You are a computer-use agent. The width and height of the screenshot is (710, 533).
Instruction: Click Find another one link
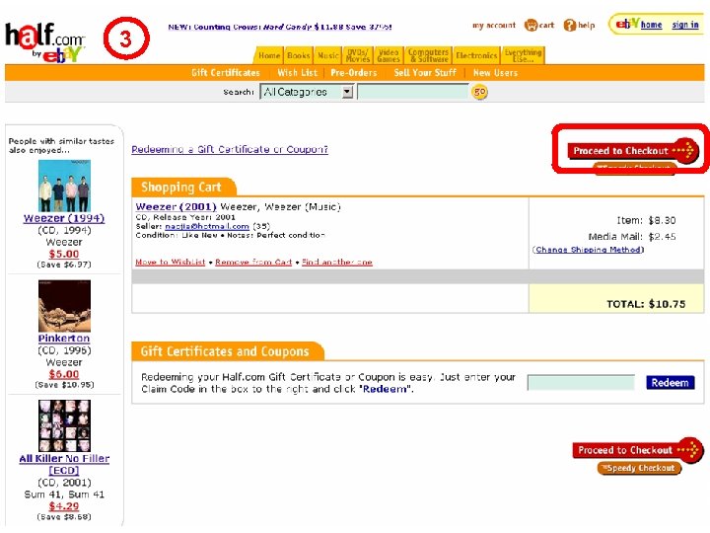(x=337, y=262)
